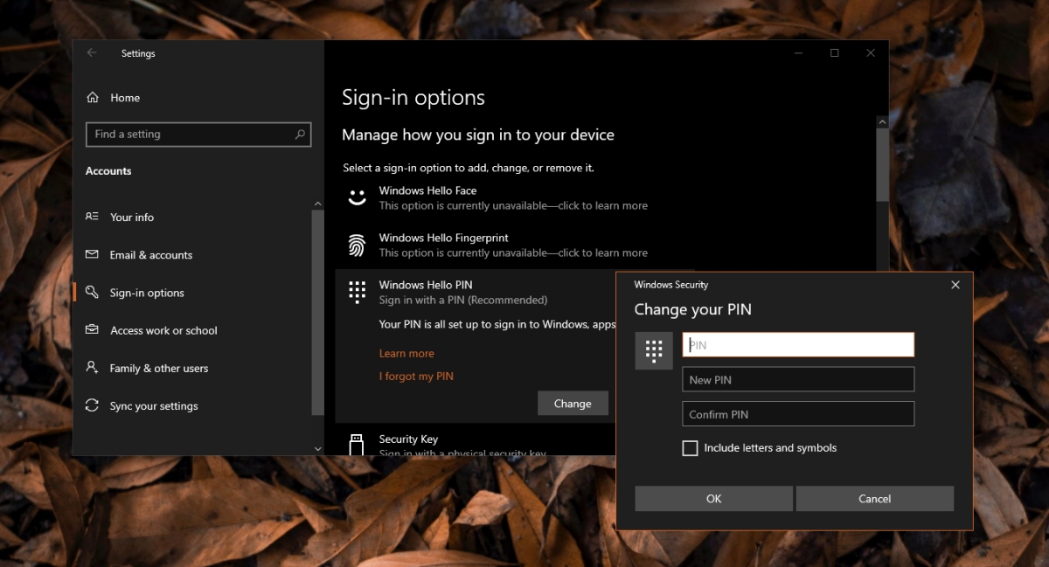Image resolution: width=1049 pixels, height=567 pixels.
Task: Click the Family & other users icon
Action: (92, 368)
